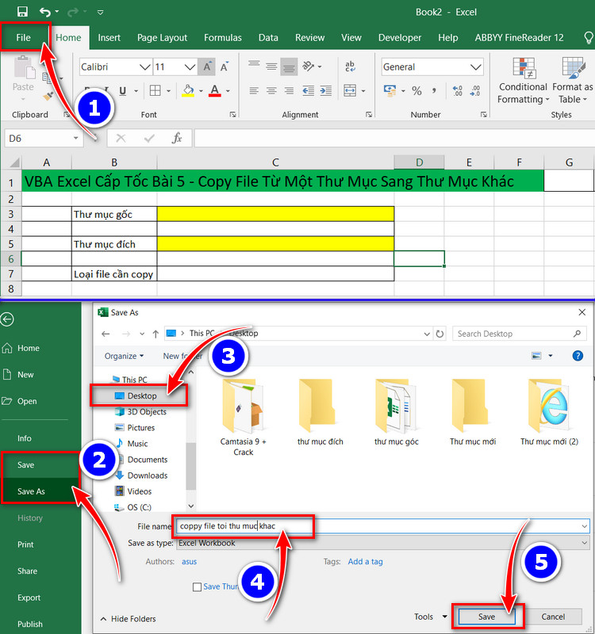595x634 pixels.
Task: Open Format as Table menu
Action: (x=572, y=81)
